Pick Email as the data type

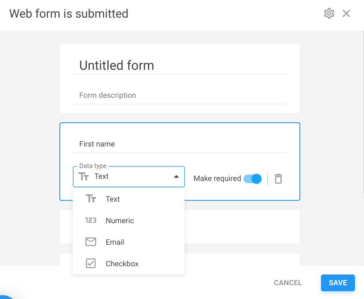pyautogui.click(x=115, y=242)
